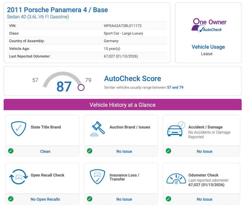Image resolution: width=244 pixels, height=208 pixels.
Task: Click the 2011 Porsche Panamera 4 / Base title
Action: pos(57,10)
